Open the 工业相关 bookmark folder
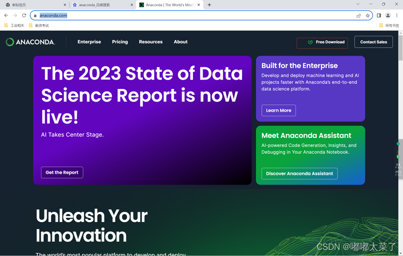Viewport: 403px width, 256px height. (x=14, y=25)
